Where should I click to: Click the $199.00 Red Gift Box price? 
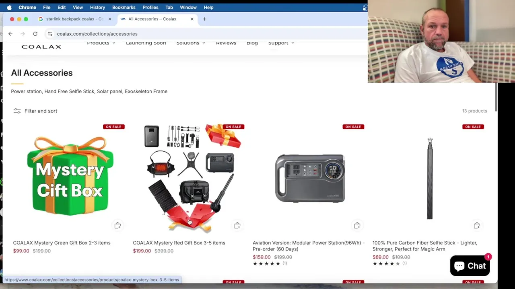[142, 251]
